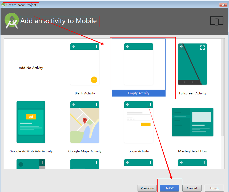The width and height of the screenshot is (229, 192).
Task: Choose the Google Maps Activity thumbnail
Action: 85,122
